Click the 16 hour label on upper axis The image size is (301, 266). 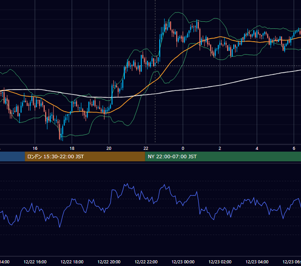tap(35, 149)
